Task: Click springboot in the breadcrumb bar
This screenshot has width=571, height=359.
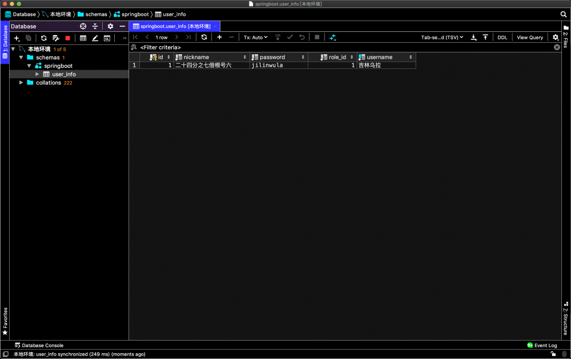Action: 131,14
